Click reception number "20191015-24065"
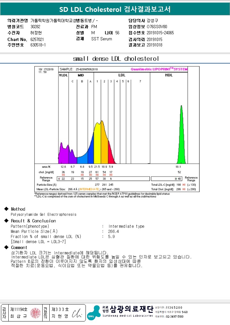The width and height of the screenshot is (230, 325). click(x=160, y=33)
